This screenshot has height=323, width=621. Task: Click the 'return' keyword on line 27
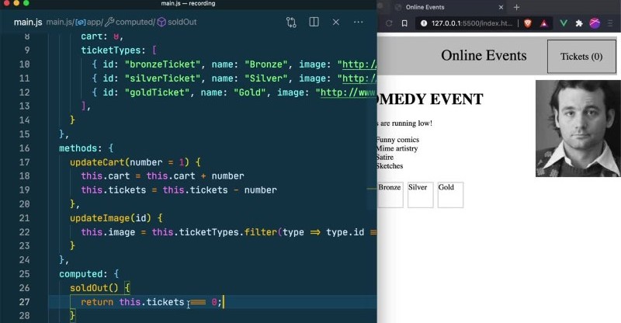coord(97,302)
